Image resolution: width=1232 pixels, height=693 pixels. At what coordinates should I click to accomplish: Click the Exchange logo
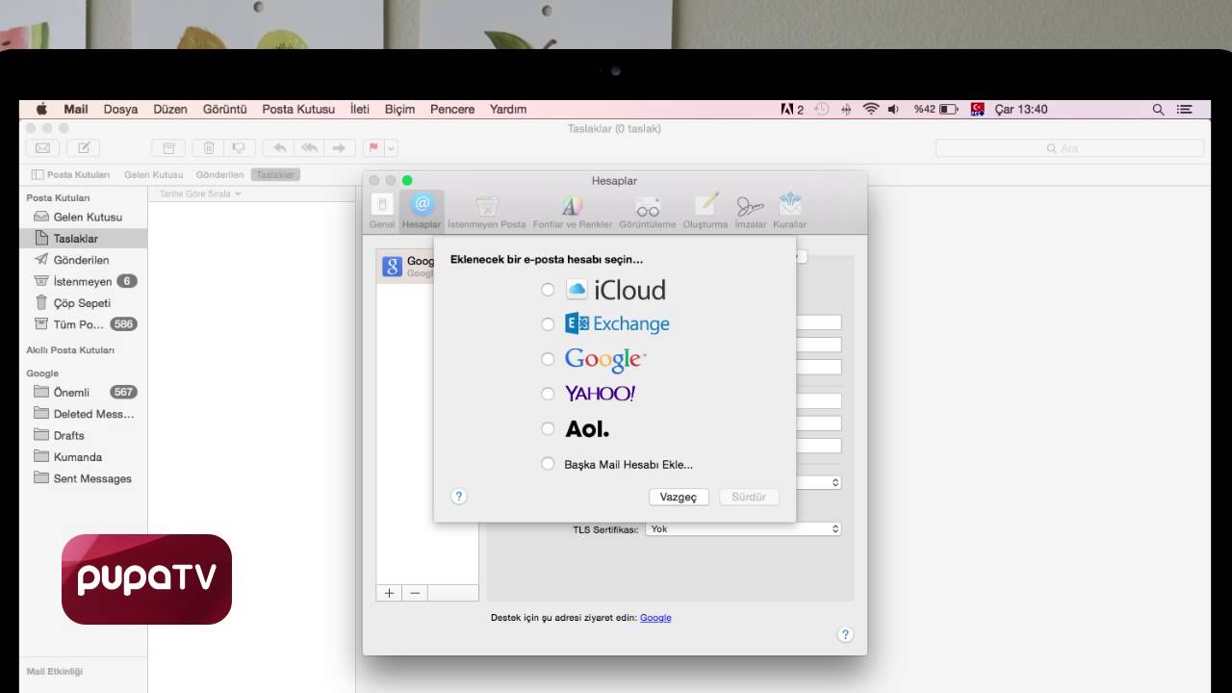[x=617, y=323]
